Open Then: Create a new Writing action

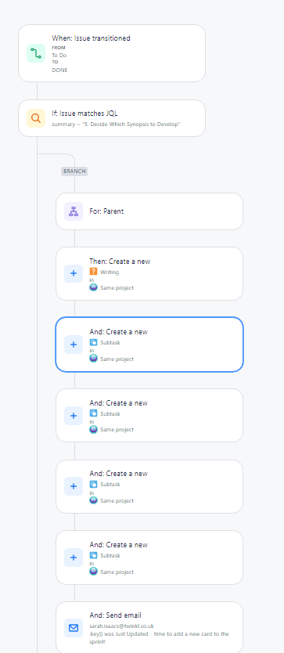tap(149, 273)
